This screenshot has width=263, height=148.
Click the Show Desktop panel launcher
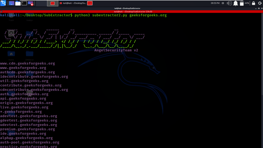point(12,3)
